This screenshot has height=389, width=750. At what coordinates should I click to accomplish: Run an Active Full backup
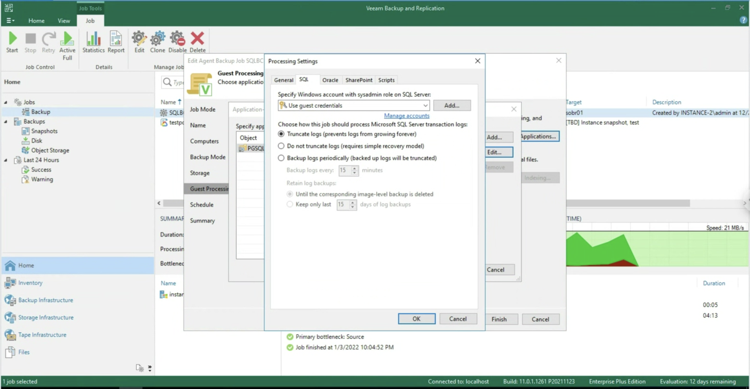click(x=67, y=46)
